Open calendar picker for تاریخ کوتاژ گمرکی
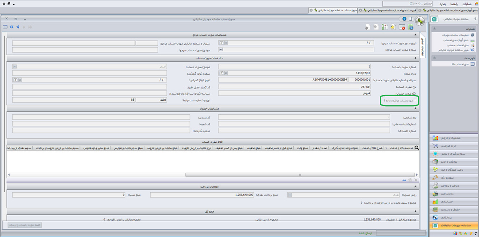This screenshot has height=237, width=479. point(15,80)
